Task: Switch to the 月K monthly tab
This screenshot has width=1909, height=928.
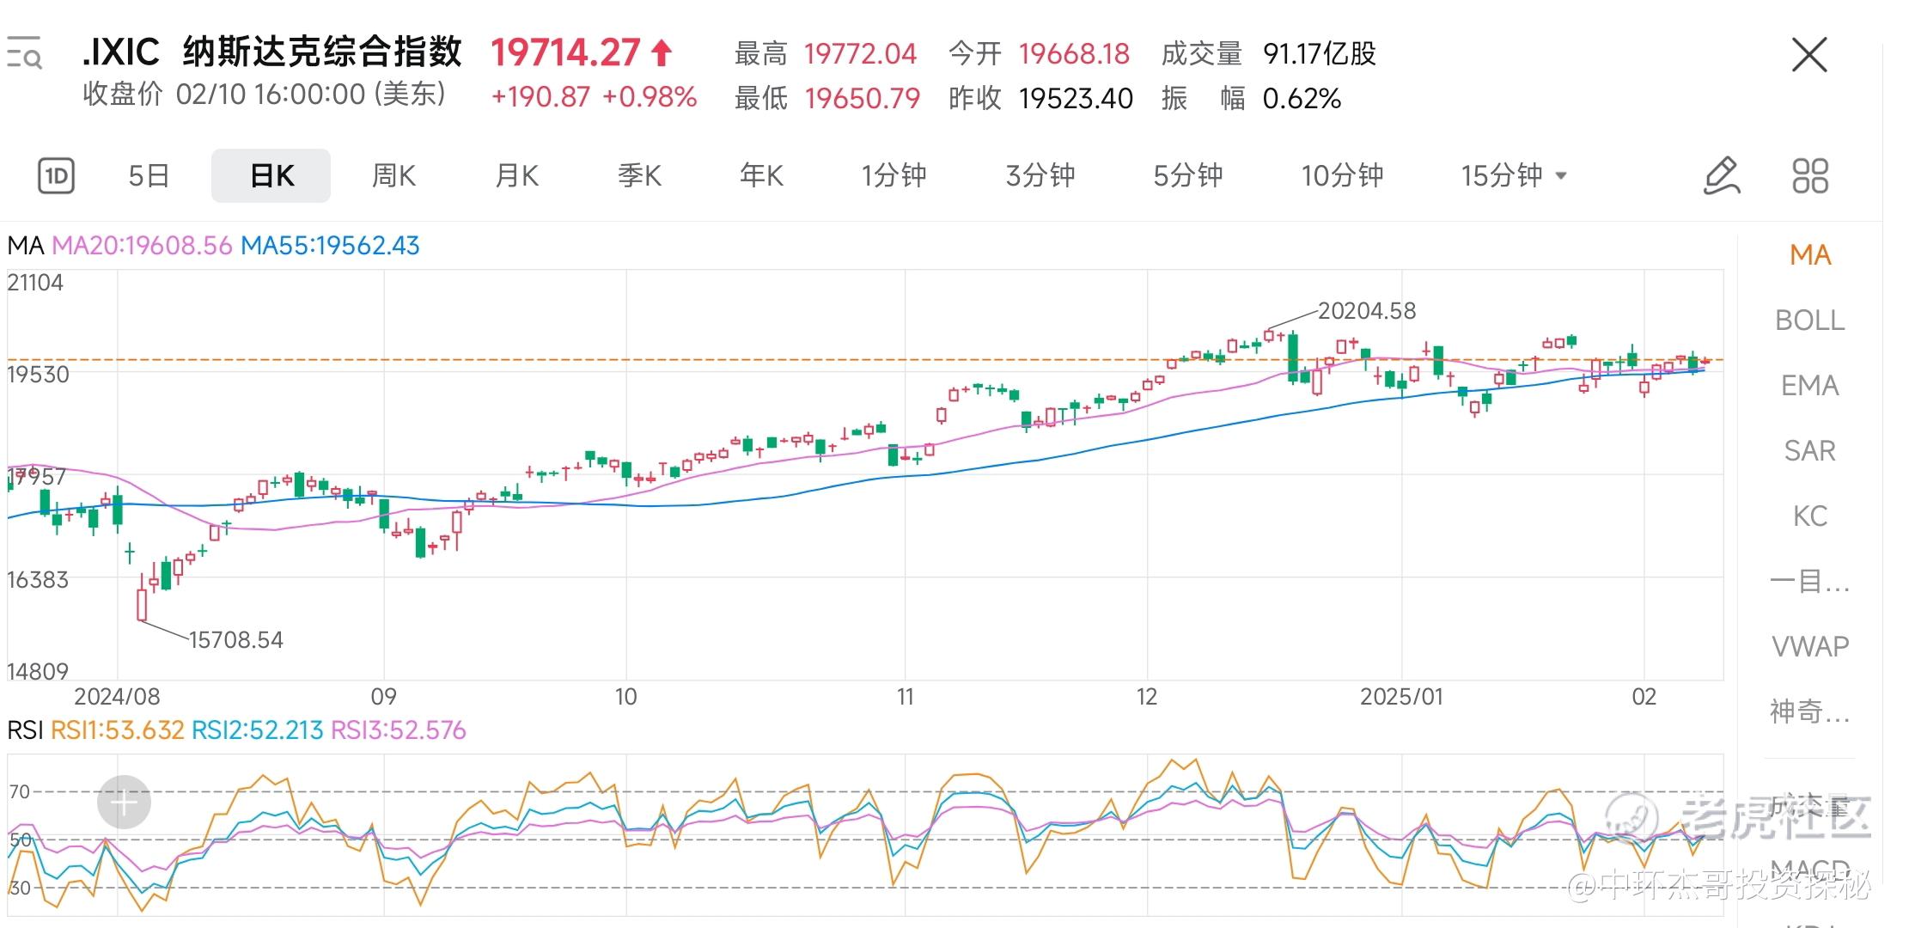Action: pos(516,176)
